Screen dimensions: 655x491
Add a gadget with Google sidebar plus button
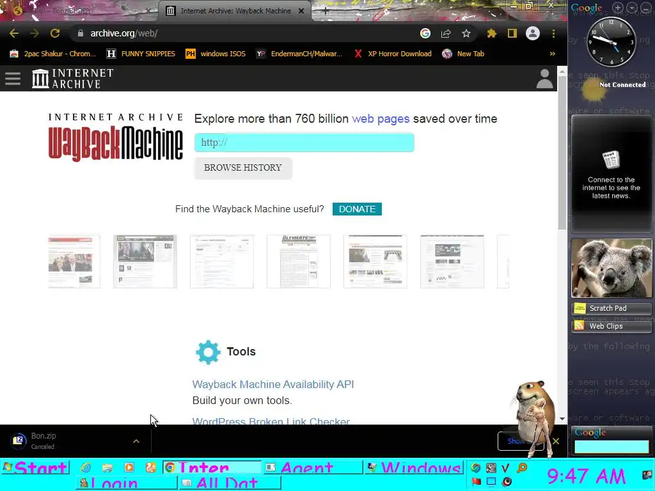click(617, 8)
